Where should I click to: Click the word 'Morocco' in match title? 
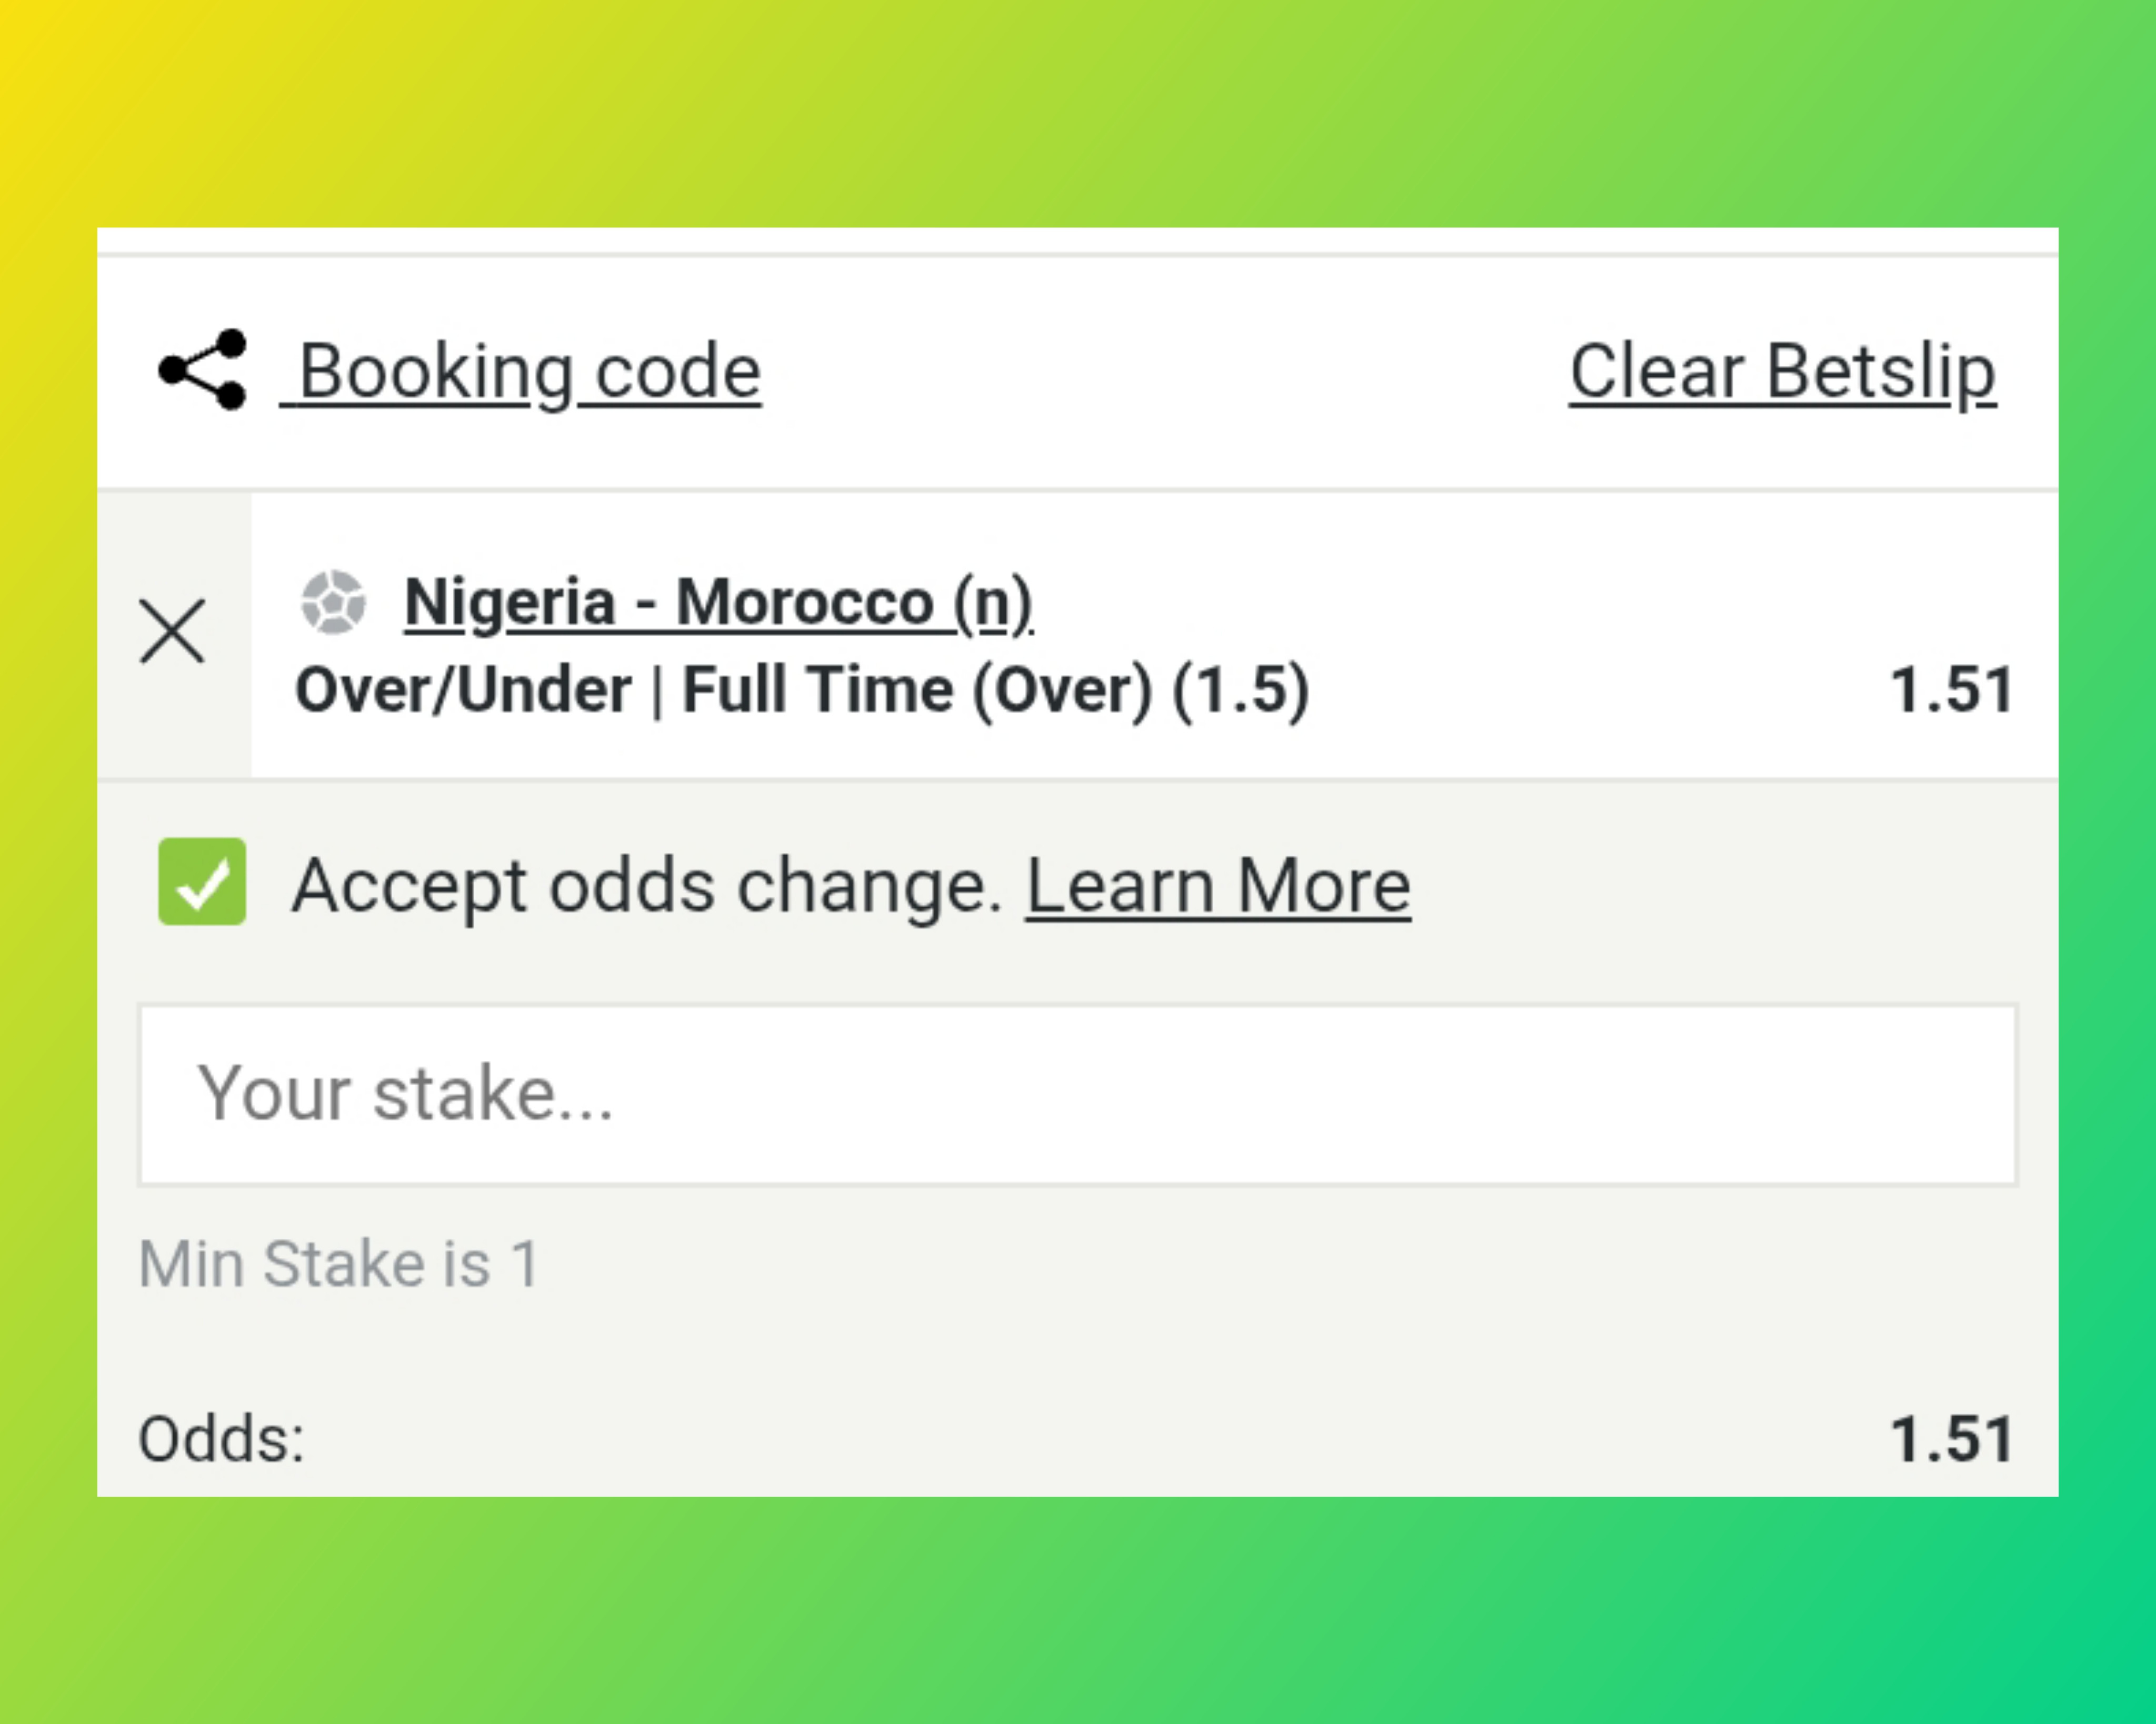click(x=804, y=603)
